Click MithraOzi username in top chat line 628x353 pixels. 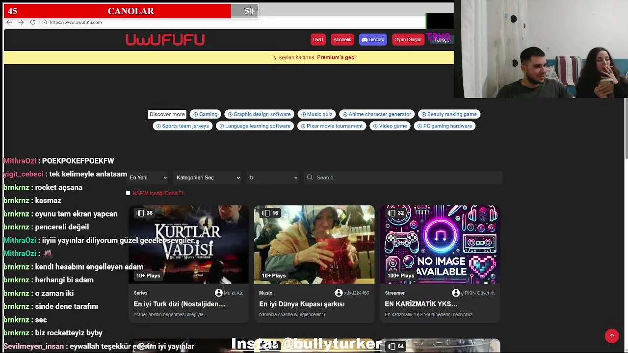pos(20,161)
